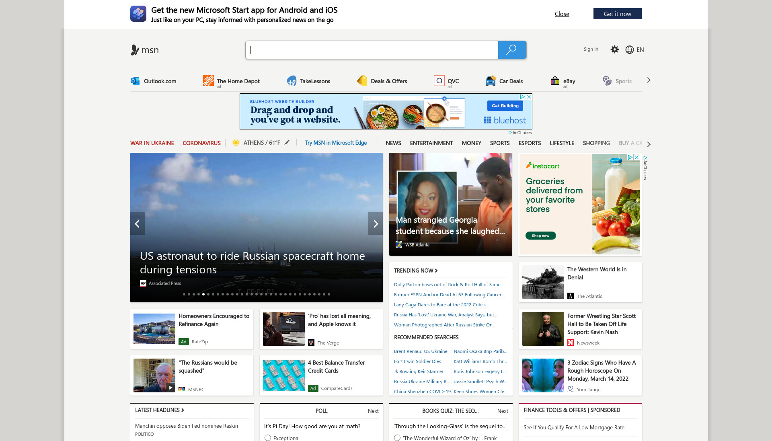Click Next in the Poll card
Viewport: 772px width, 441px height.
click(373, 411)
